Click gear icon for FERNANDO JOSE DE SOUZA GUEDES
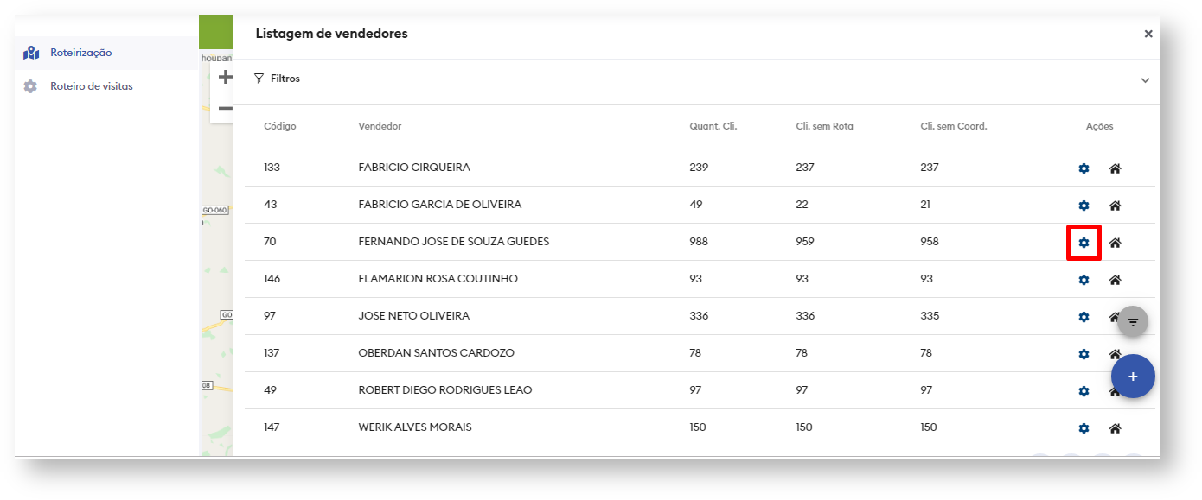This screenshot has width=1202, height=500. (x=1084, y=243)
